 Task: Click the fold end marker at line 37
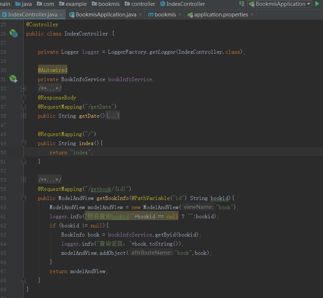(23, 106)
